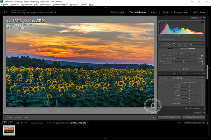Viewport: 211px width, 140px height.
Task: Open second window display button 2
Action: click(11, 123)
